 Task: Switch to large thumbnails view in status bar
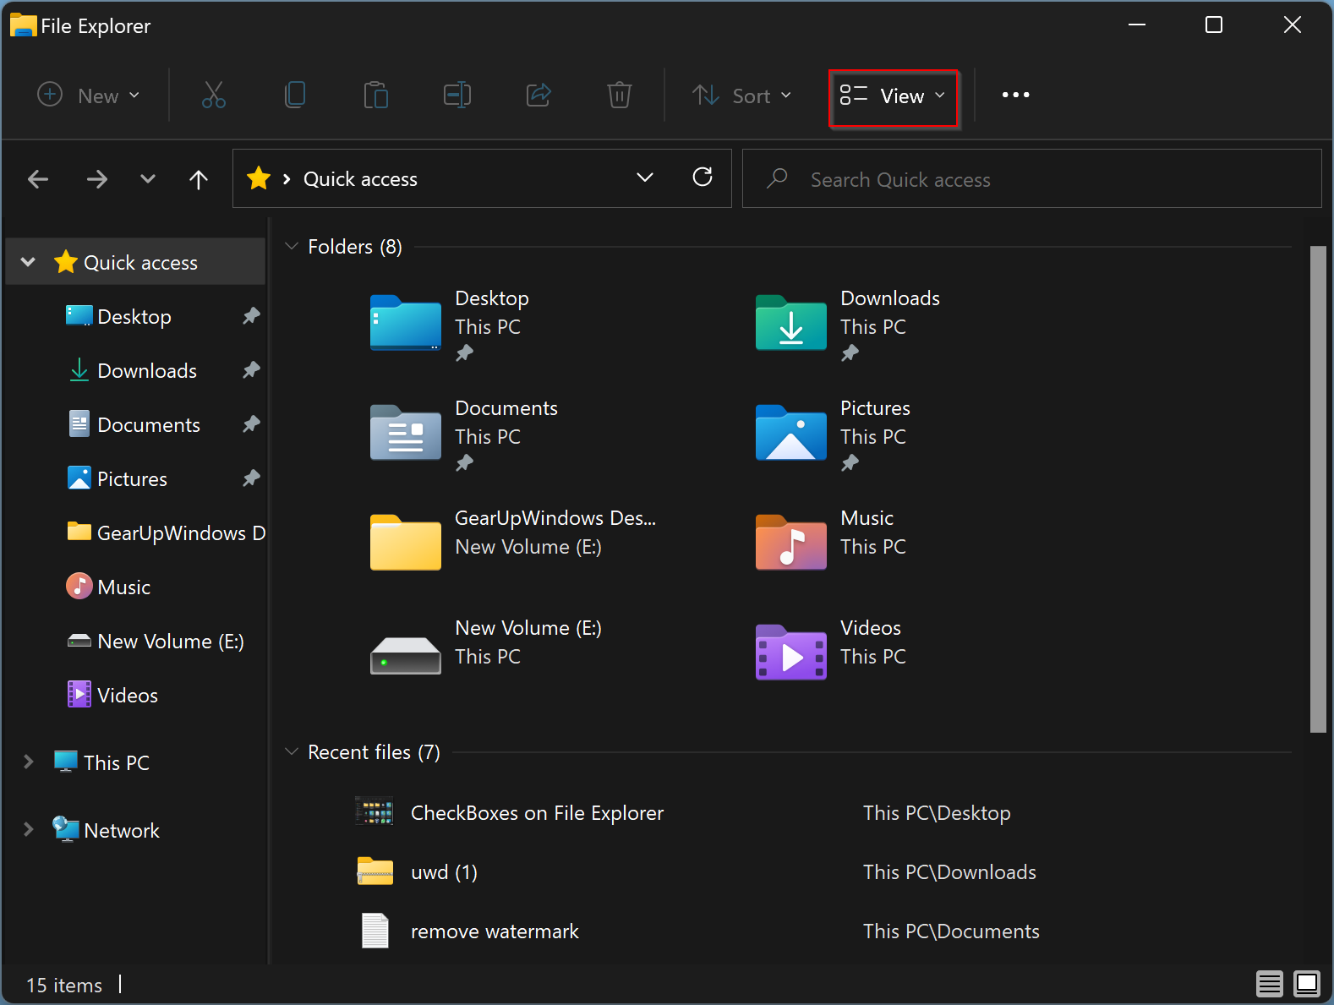point(1307,984)
